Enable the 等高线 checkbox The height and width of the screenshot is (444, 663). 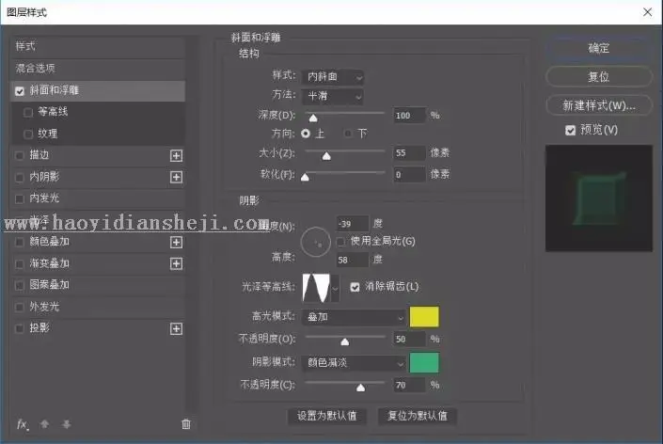coord(28,113)
